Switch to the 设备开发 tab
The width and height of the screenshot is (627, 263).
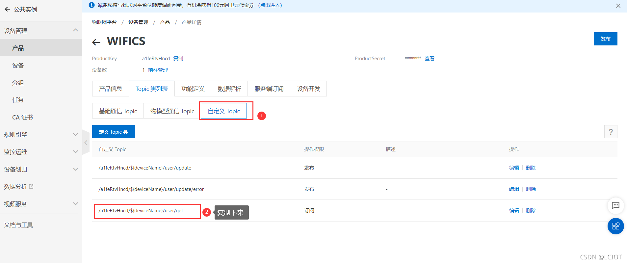(308, 89)
